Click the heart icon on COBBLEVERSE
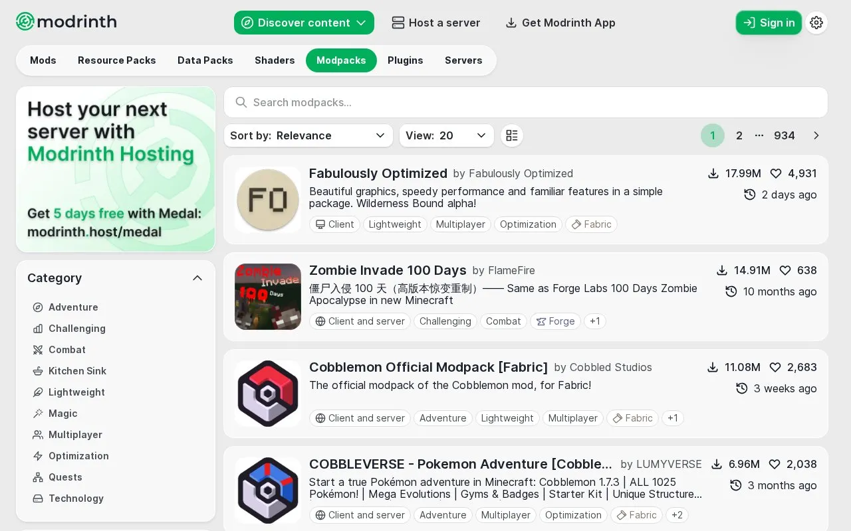This screenshot has height=531, width=851. pyautogui.click(x=775, y=464)
